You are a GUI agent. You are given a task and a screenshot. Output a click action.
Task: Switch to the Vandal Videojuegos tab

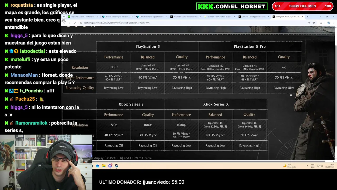[117, 17]
